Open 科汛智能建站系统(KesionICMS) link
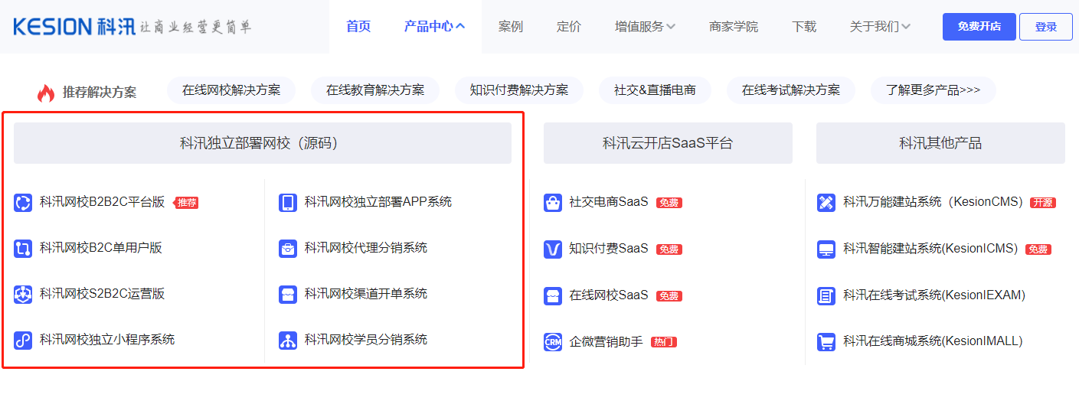 pos(930,249)
